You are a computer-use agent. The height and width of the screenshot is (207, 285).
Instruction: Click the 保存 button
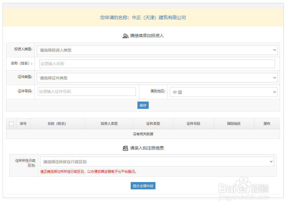click(x=143, y=105)
